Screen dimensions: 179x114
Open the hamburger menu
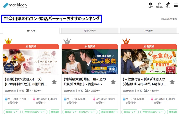tap(176, 5)
